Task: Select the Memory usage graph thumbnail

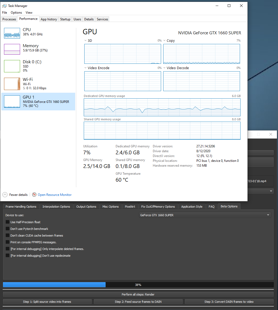Action: [12, 49]
